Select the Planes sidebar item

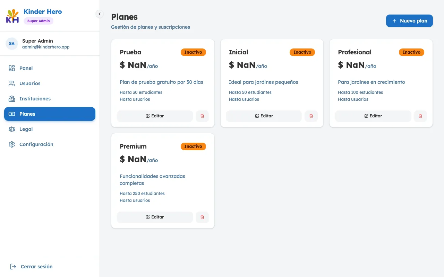pyautogui.click(x=50, y=114)
